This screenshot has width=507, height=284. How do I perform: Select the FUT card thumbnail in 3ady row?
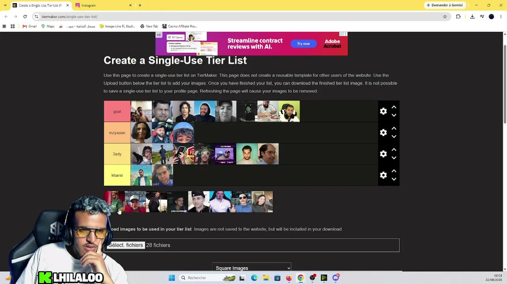[x=184, y=154]
